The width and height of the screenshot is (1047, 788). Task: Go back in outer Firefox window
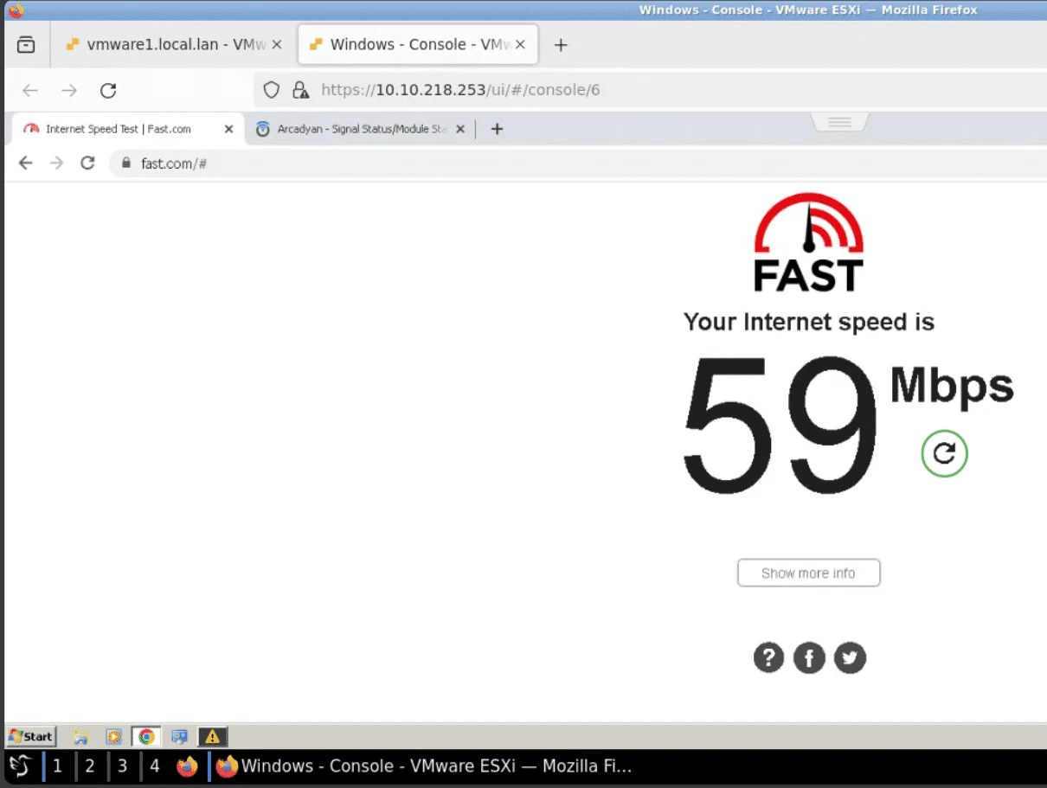tap(30, 90)
